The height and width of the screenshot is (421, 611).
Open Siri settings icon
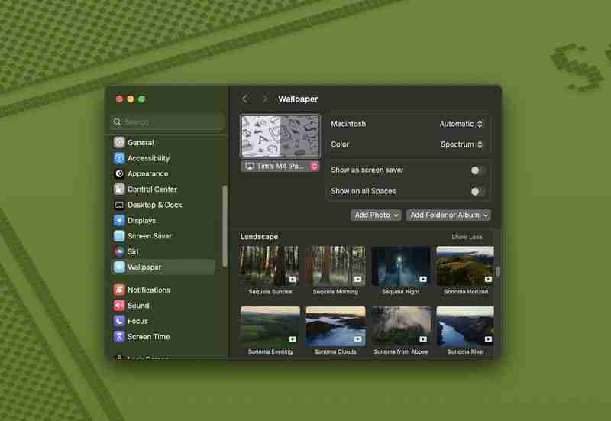pyautogui.click(x=119, y=251)
